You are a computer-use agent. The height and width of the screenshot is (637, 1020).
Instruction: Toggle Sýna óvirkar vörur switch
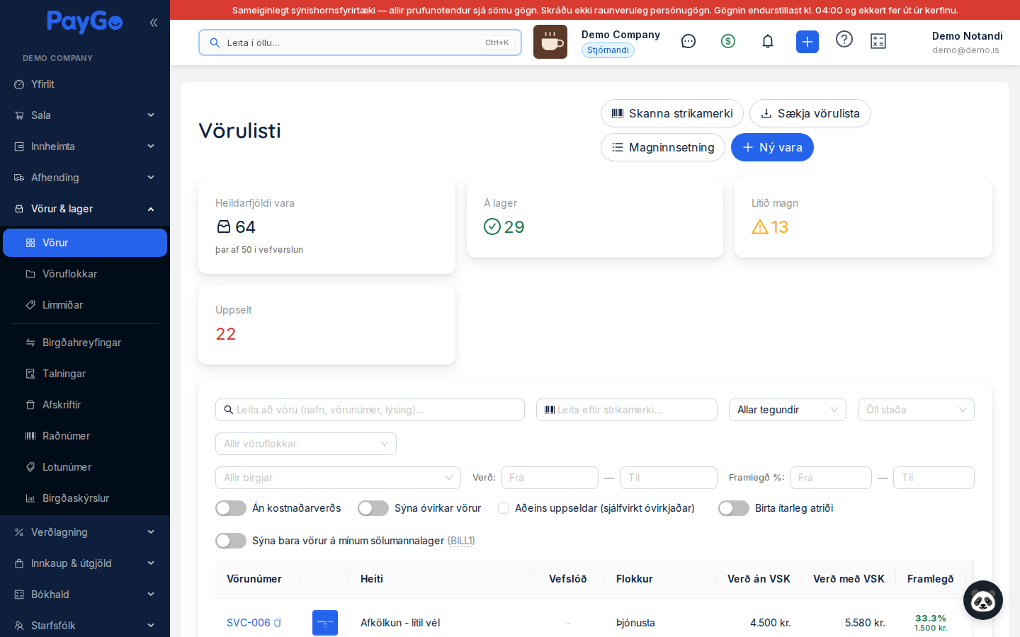click(x=373, y=508)
